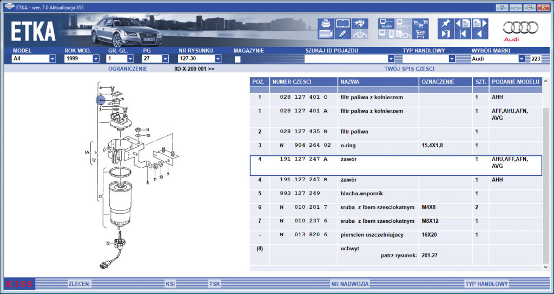Select the pencil edit icon
The image size is (554, 294).
(x=342, y=34)
